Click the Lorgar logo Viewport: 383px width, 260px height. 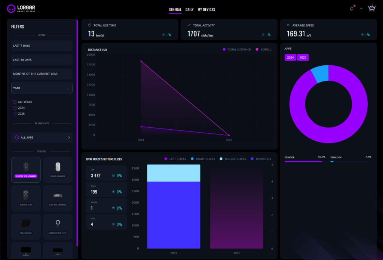pyautogui.click(x=24, y=8)
